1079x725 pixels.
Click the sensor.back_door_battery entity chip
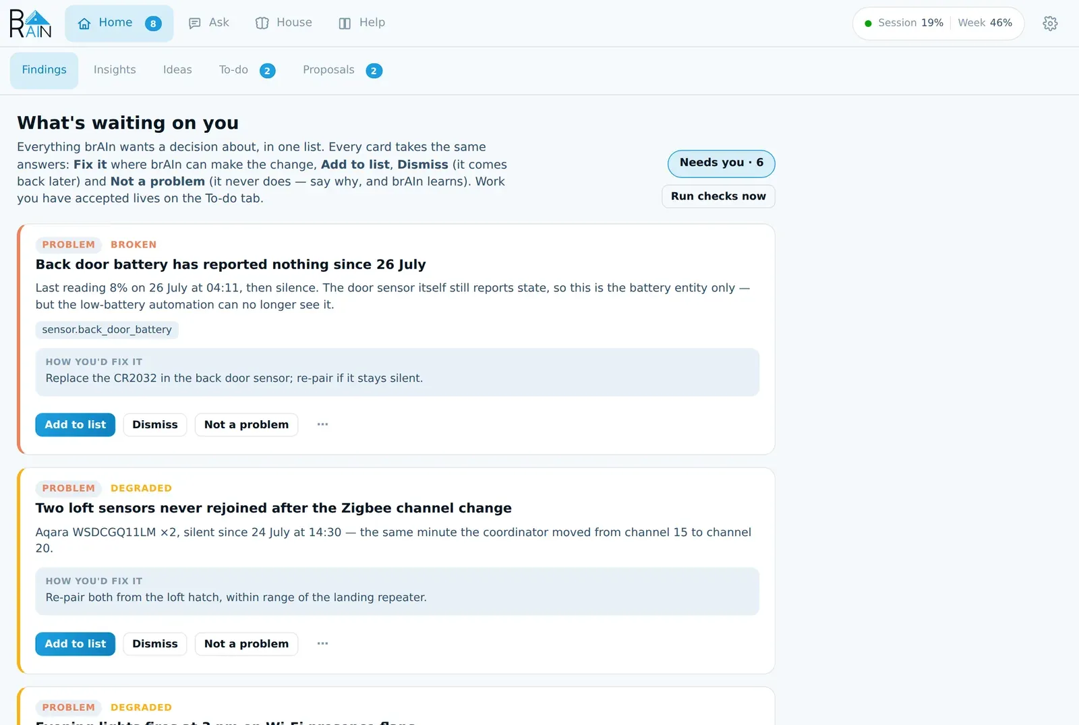[x=107, y=330]
